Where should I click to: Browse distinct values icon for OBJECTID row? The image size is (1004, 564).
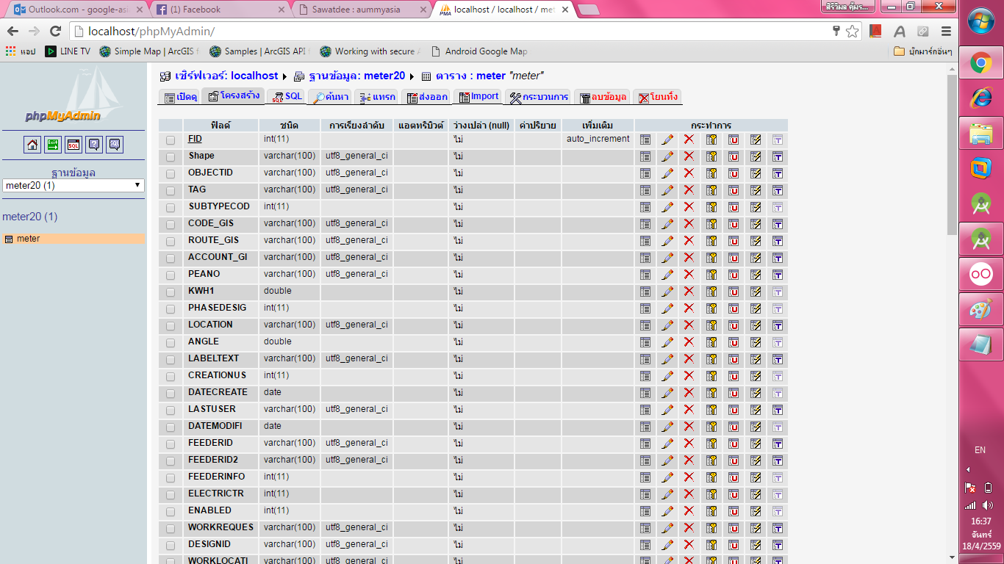pos(645,173)
